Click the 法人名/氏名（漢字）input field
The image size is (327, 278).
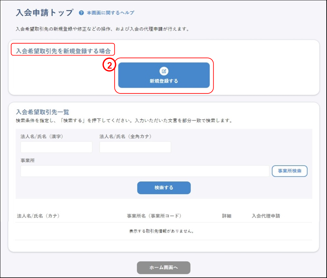[x=56, y=147]
